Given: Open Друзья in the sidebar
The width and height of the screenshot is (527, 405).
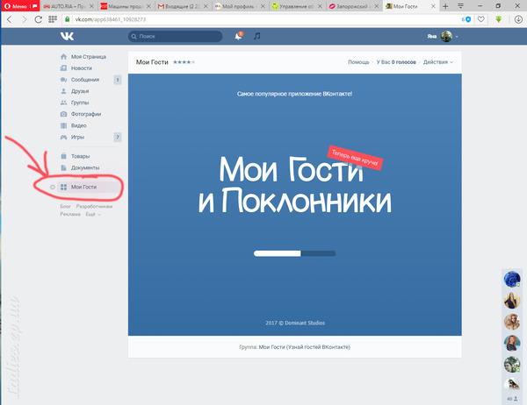Looking at the screenshot, I should pos(80,91).
